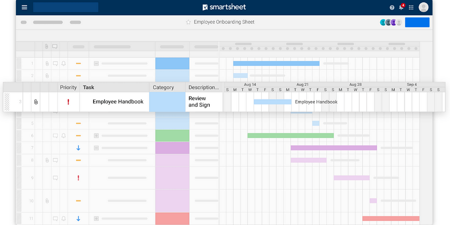
Task: Select the Employee Handbook task cell
Action: 114,102
